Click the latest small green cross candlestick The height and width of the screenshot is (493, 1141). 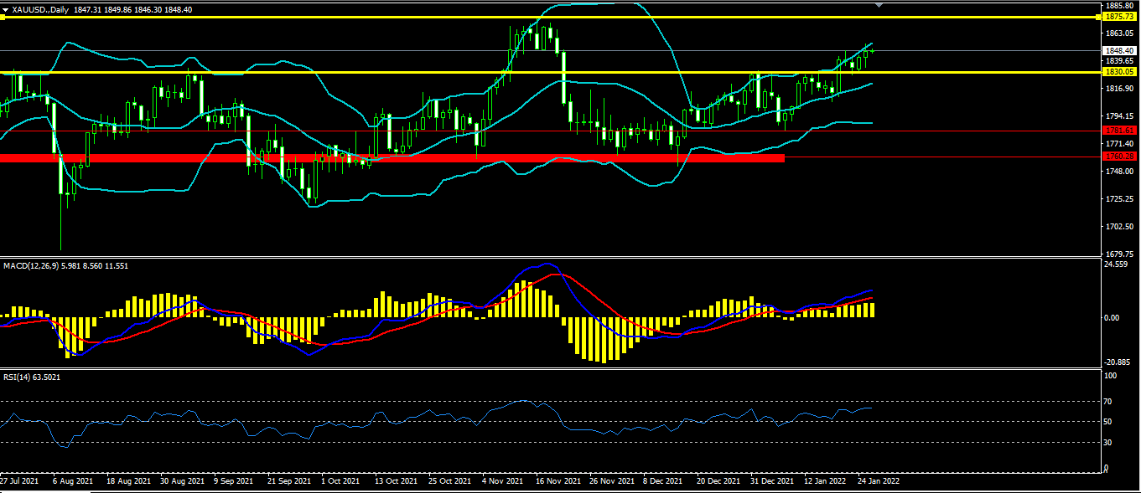pyautogui.click(x=872, y=51)
